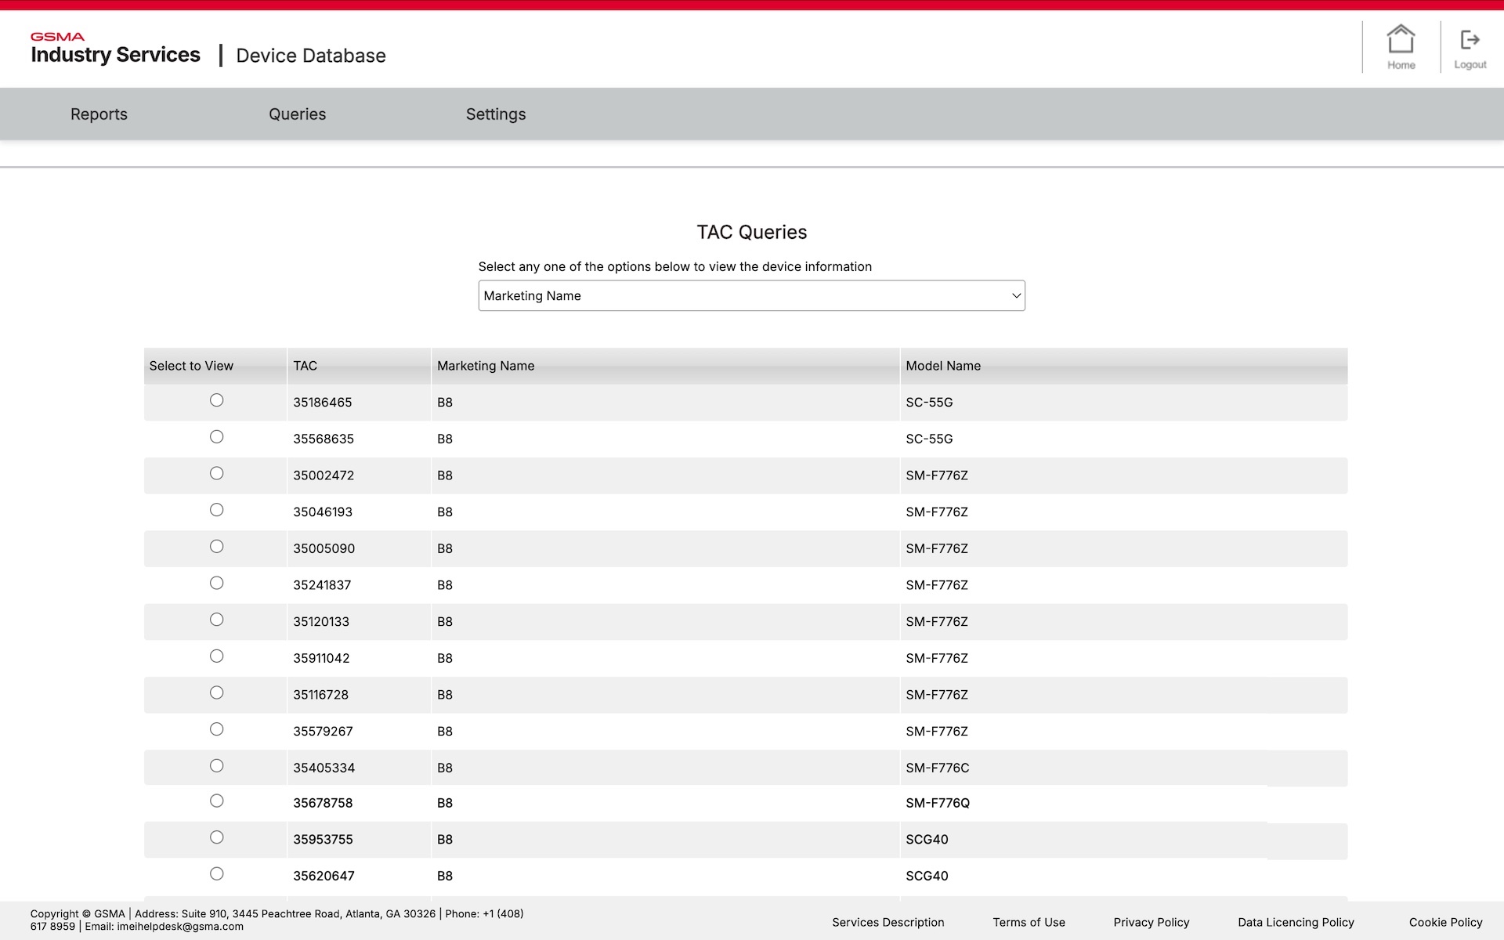The width and height of the screenshot is (1504, 940).
Task: Choose the row with TAC 35405334
Action: tap(217, 766)
